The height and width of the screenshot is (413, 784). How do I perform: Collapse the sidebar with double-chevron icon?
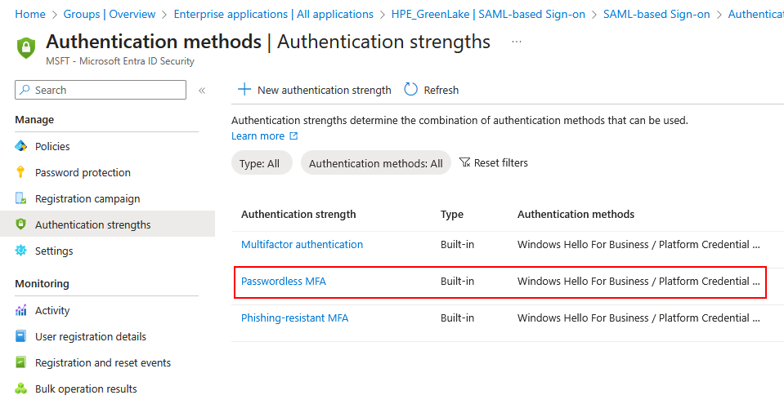click(202, 91)
